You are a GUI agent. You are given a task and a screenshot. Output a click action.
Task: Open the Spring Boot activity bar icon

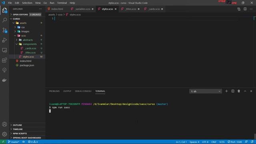[4, 70]
